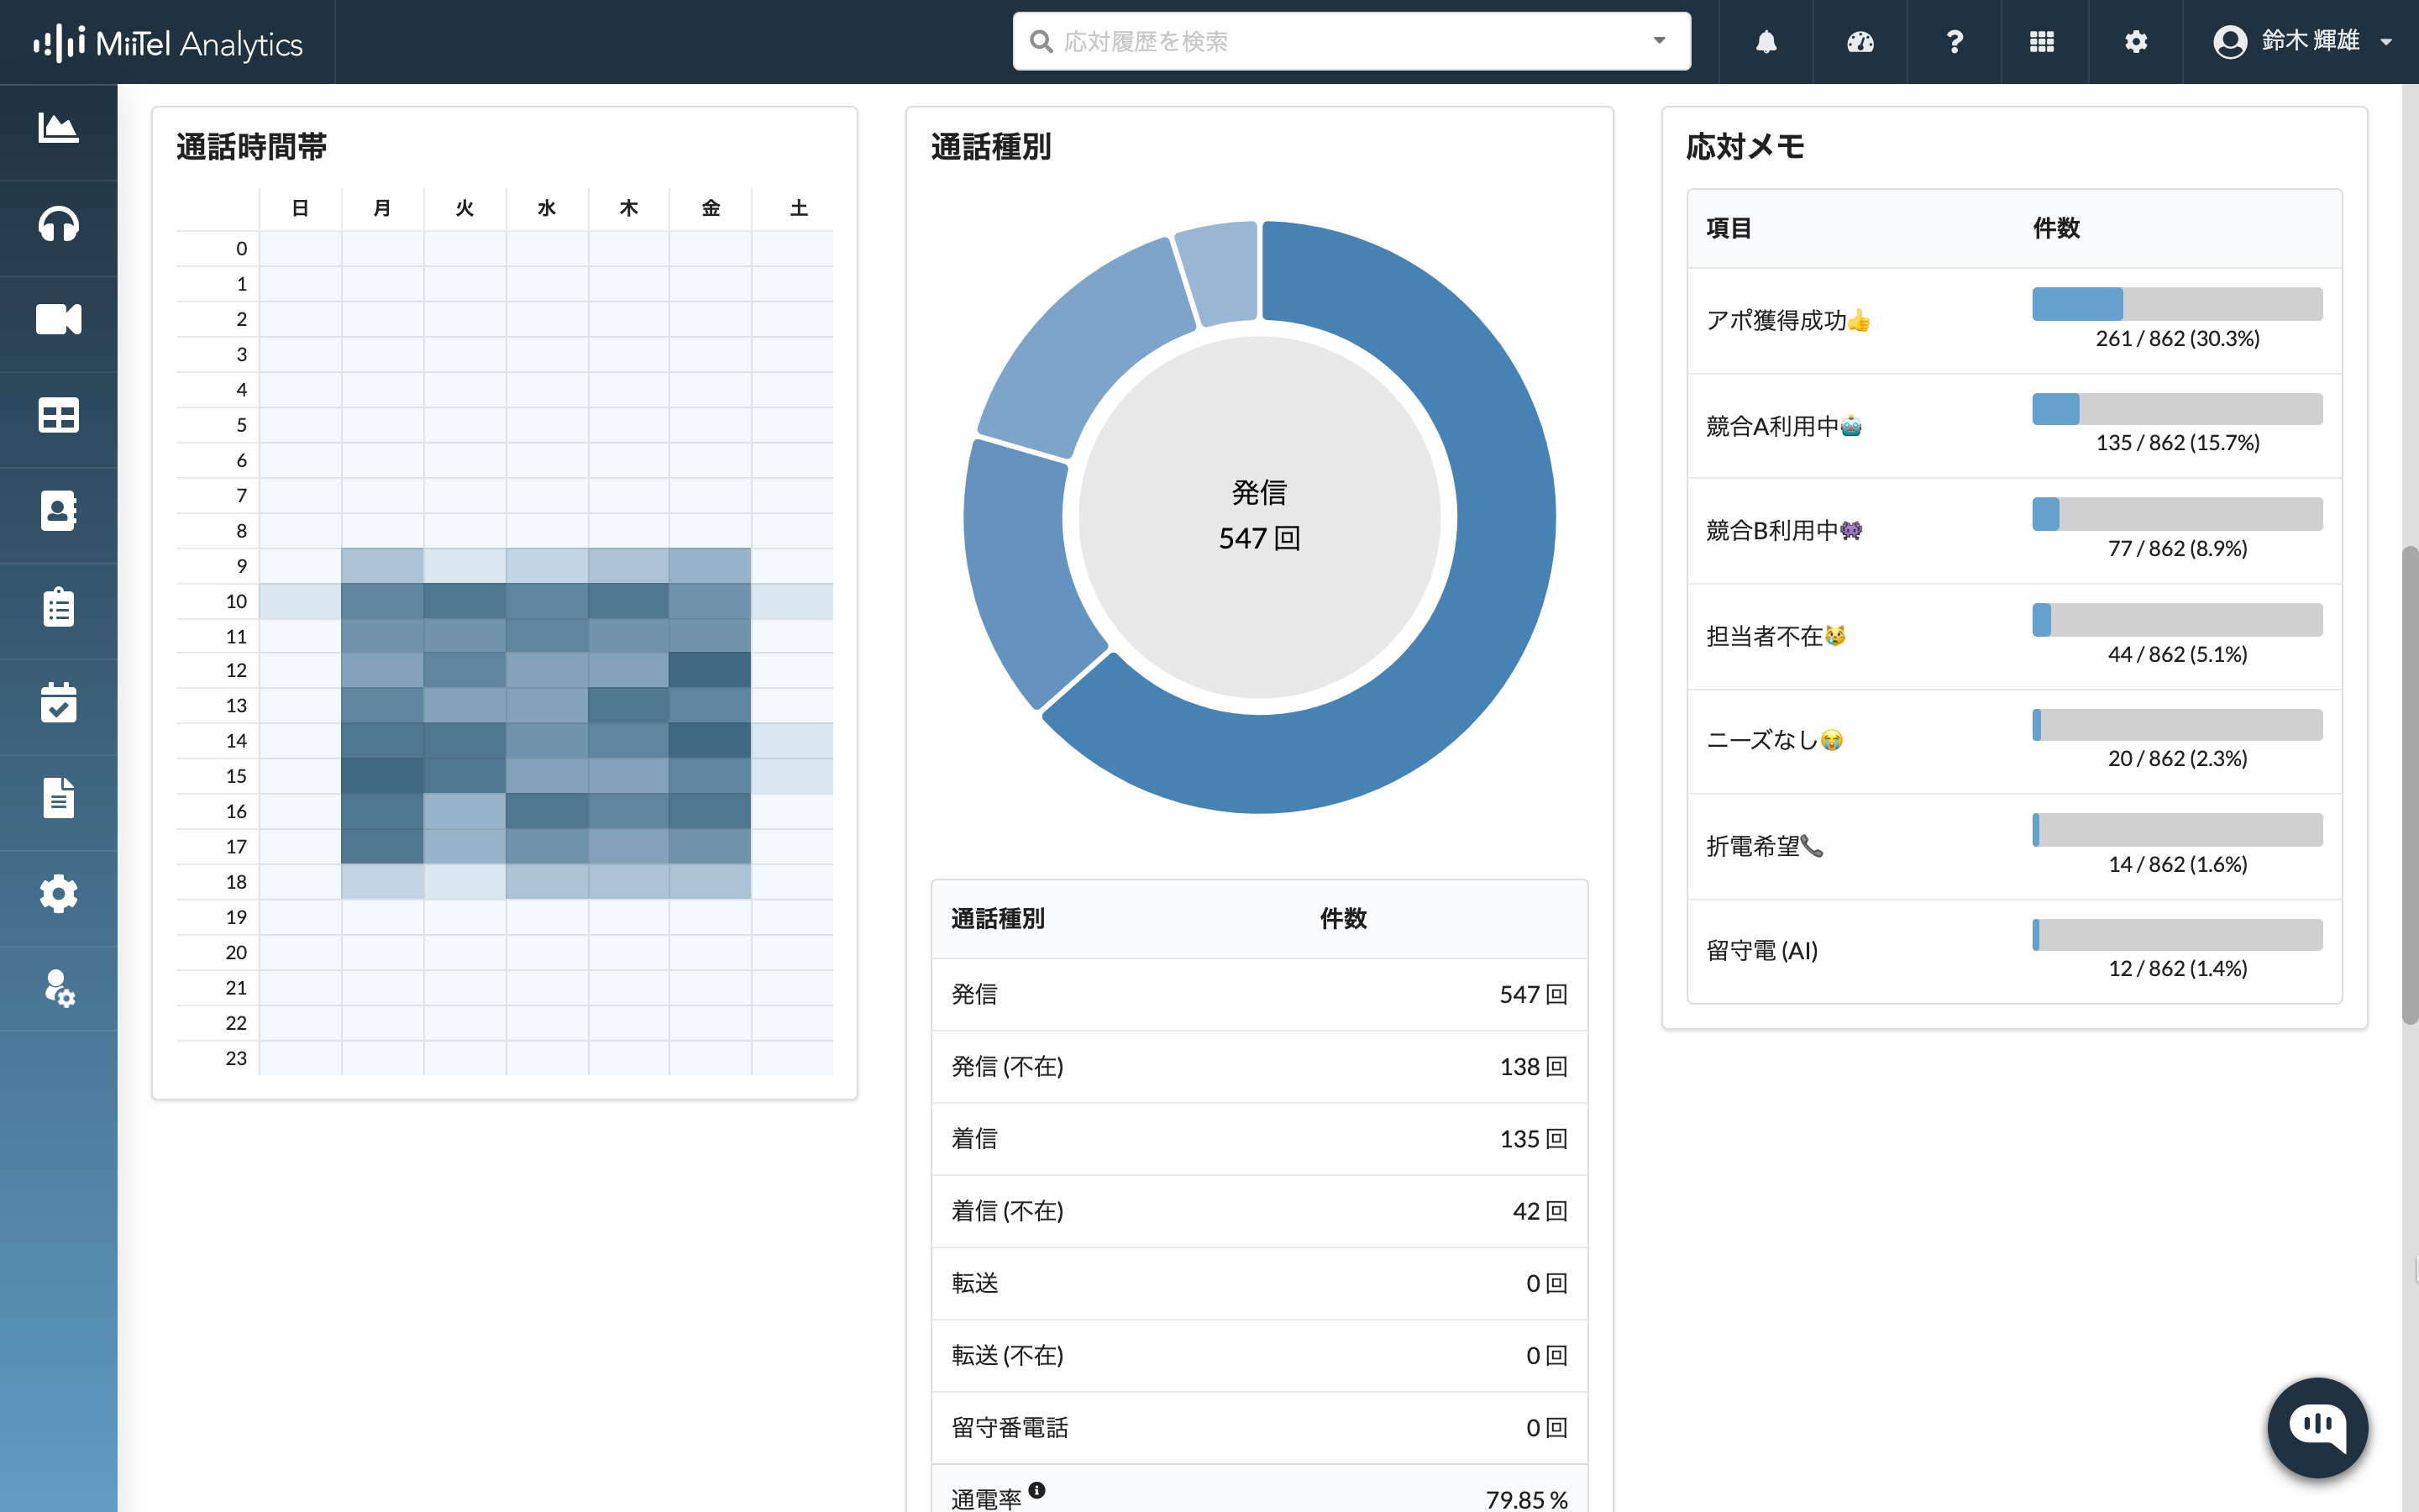The image size is (2419, 1512).
Task: Open the video camera meetings icon
Action: (x=58, y=319)
